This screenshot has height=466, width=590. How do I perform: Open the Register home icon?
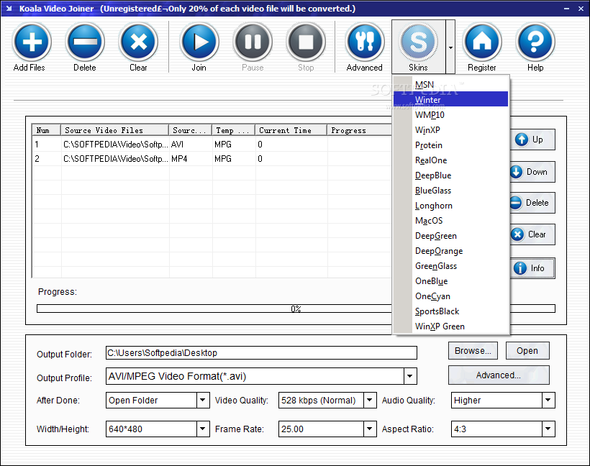[482, 42]
